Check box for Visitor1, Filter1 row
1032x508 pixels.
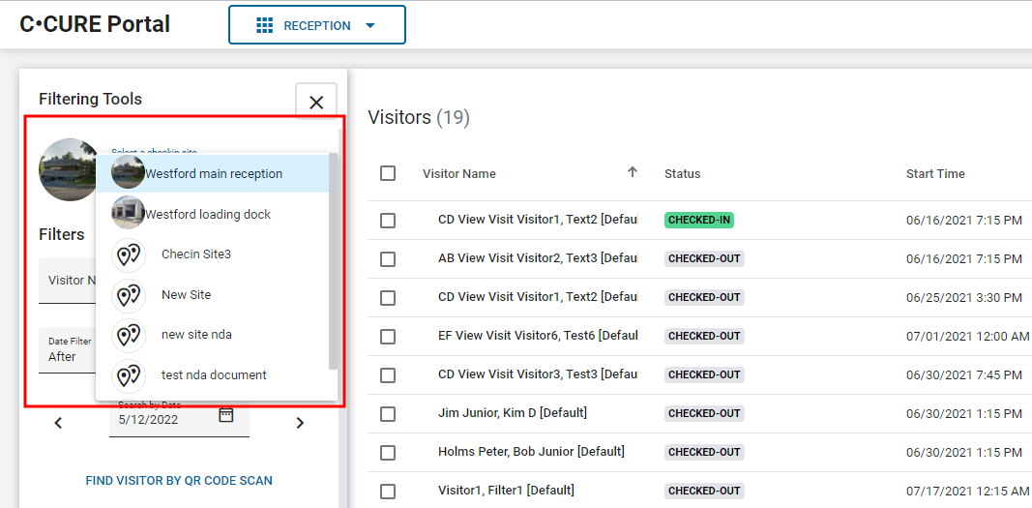pos(388,492)
